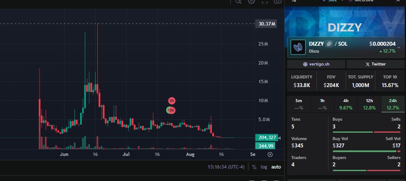406x181 pixels.
Task: Click the 15M label on price axis
Action: tap(263, 82)
